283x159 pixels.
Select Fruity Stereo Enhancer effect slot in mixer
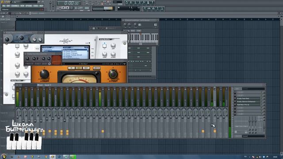pos(248,102)
